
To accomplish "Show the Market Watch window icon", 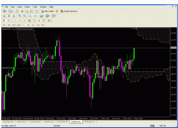I will 17,11.
